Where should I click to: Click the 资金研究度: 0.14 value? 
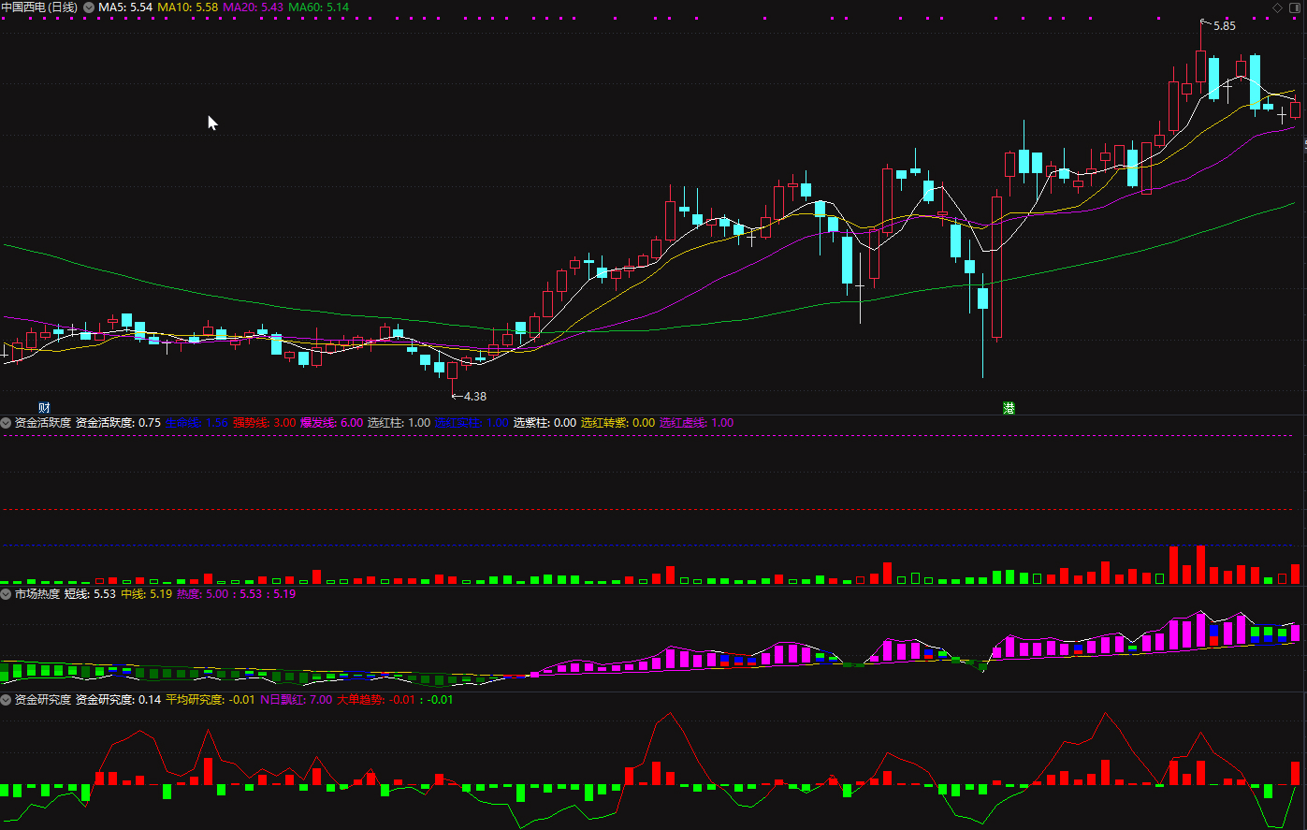(x=118, y=700)
